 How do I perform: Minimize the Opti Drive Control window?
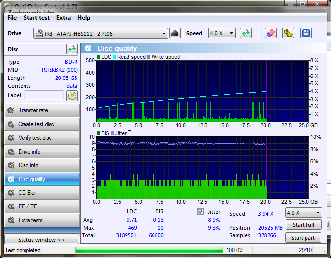click(x=290, y=4)
